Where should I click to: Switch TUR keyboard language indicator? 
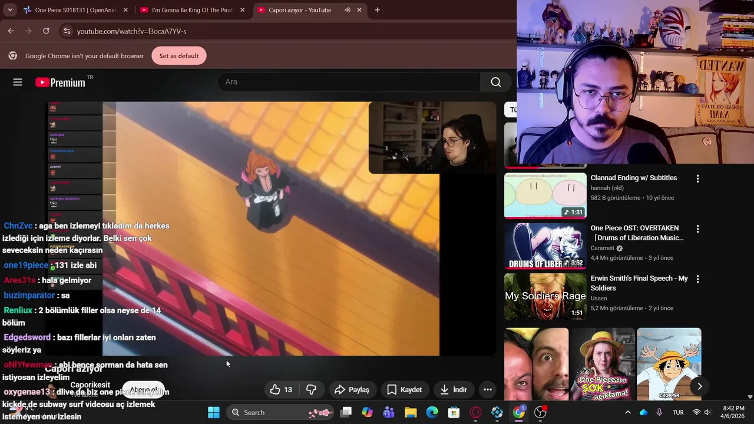pyautogui.click(x=678, y=412)
